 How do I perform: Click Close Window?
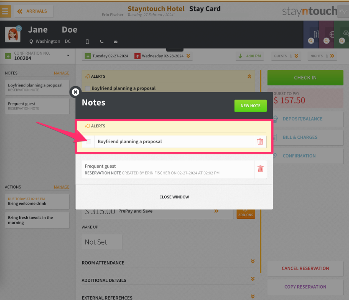[174, 197]
